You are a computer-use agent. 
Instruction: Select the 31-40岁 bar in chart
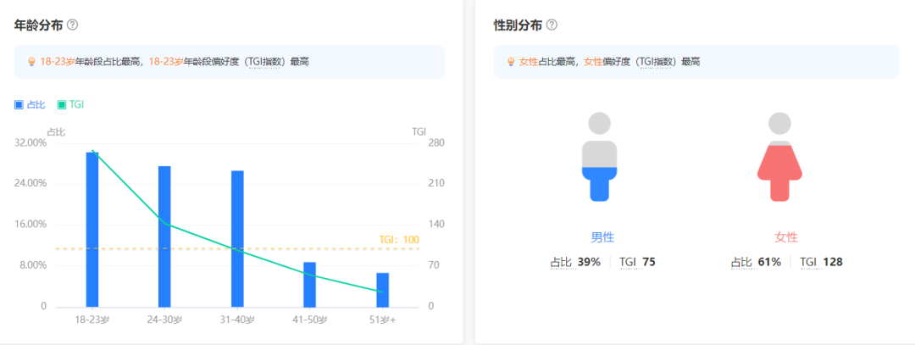(x=237, y=238)
